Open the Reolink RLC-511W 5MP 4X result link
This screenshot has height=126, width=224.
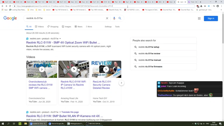tap(63, 43)
